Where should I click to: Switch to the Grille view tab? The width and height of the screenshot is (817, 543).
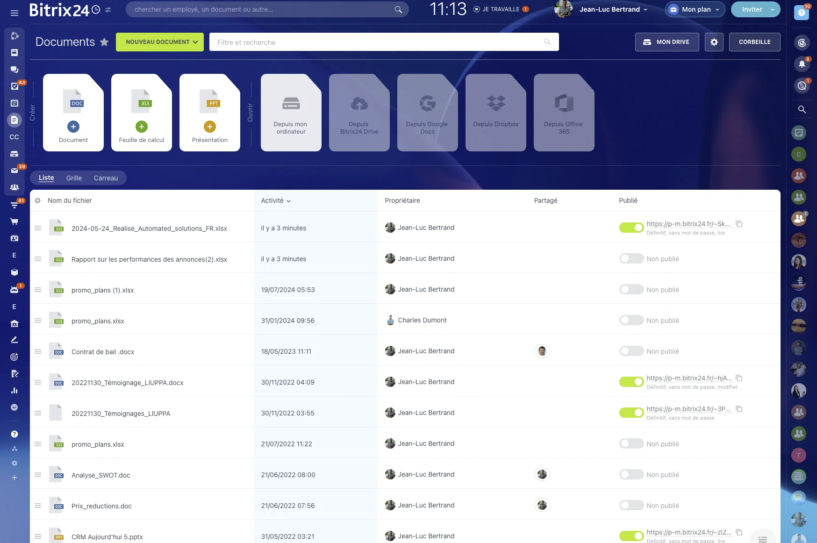73,178
